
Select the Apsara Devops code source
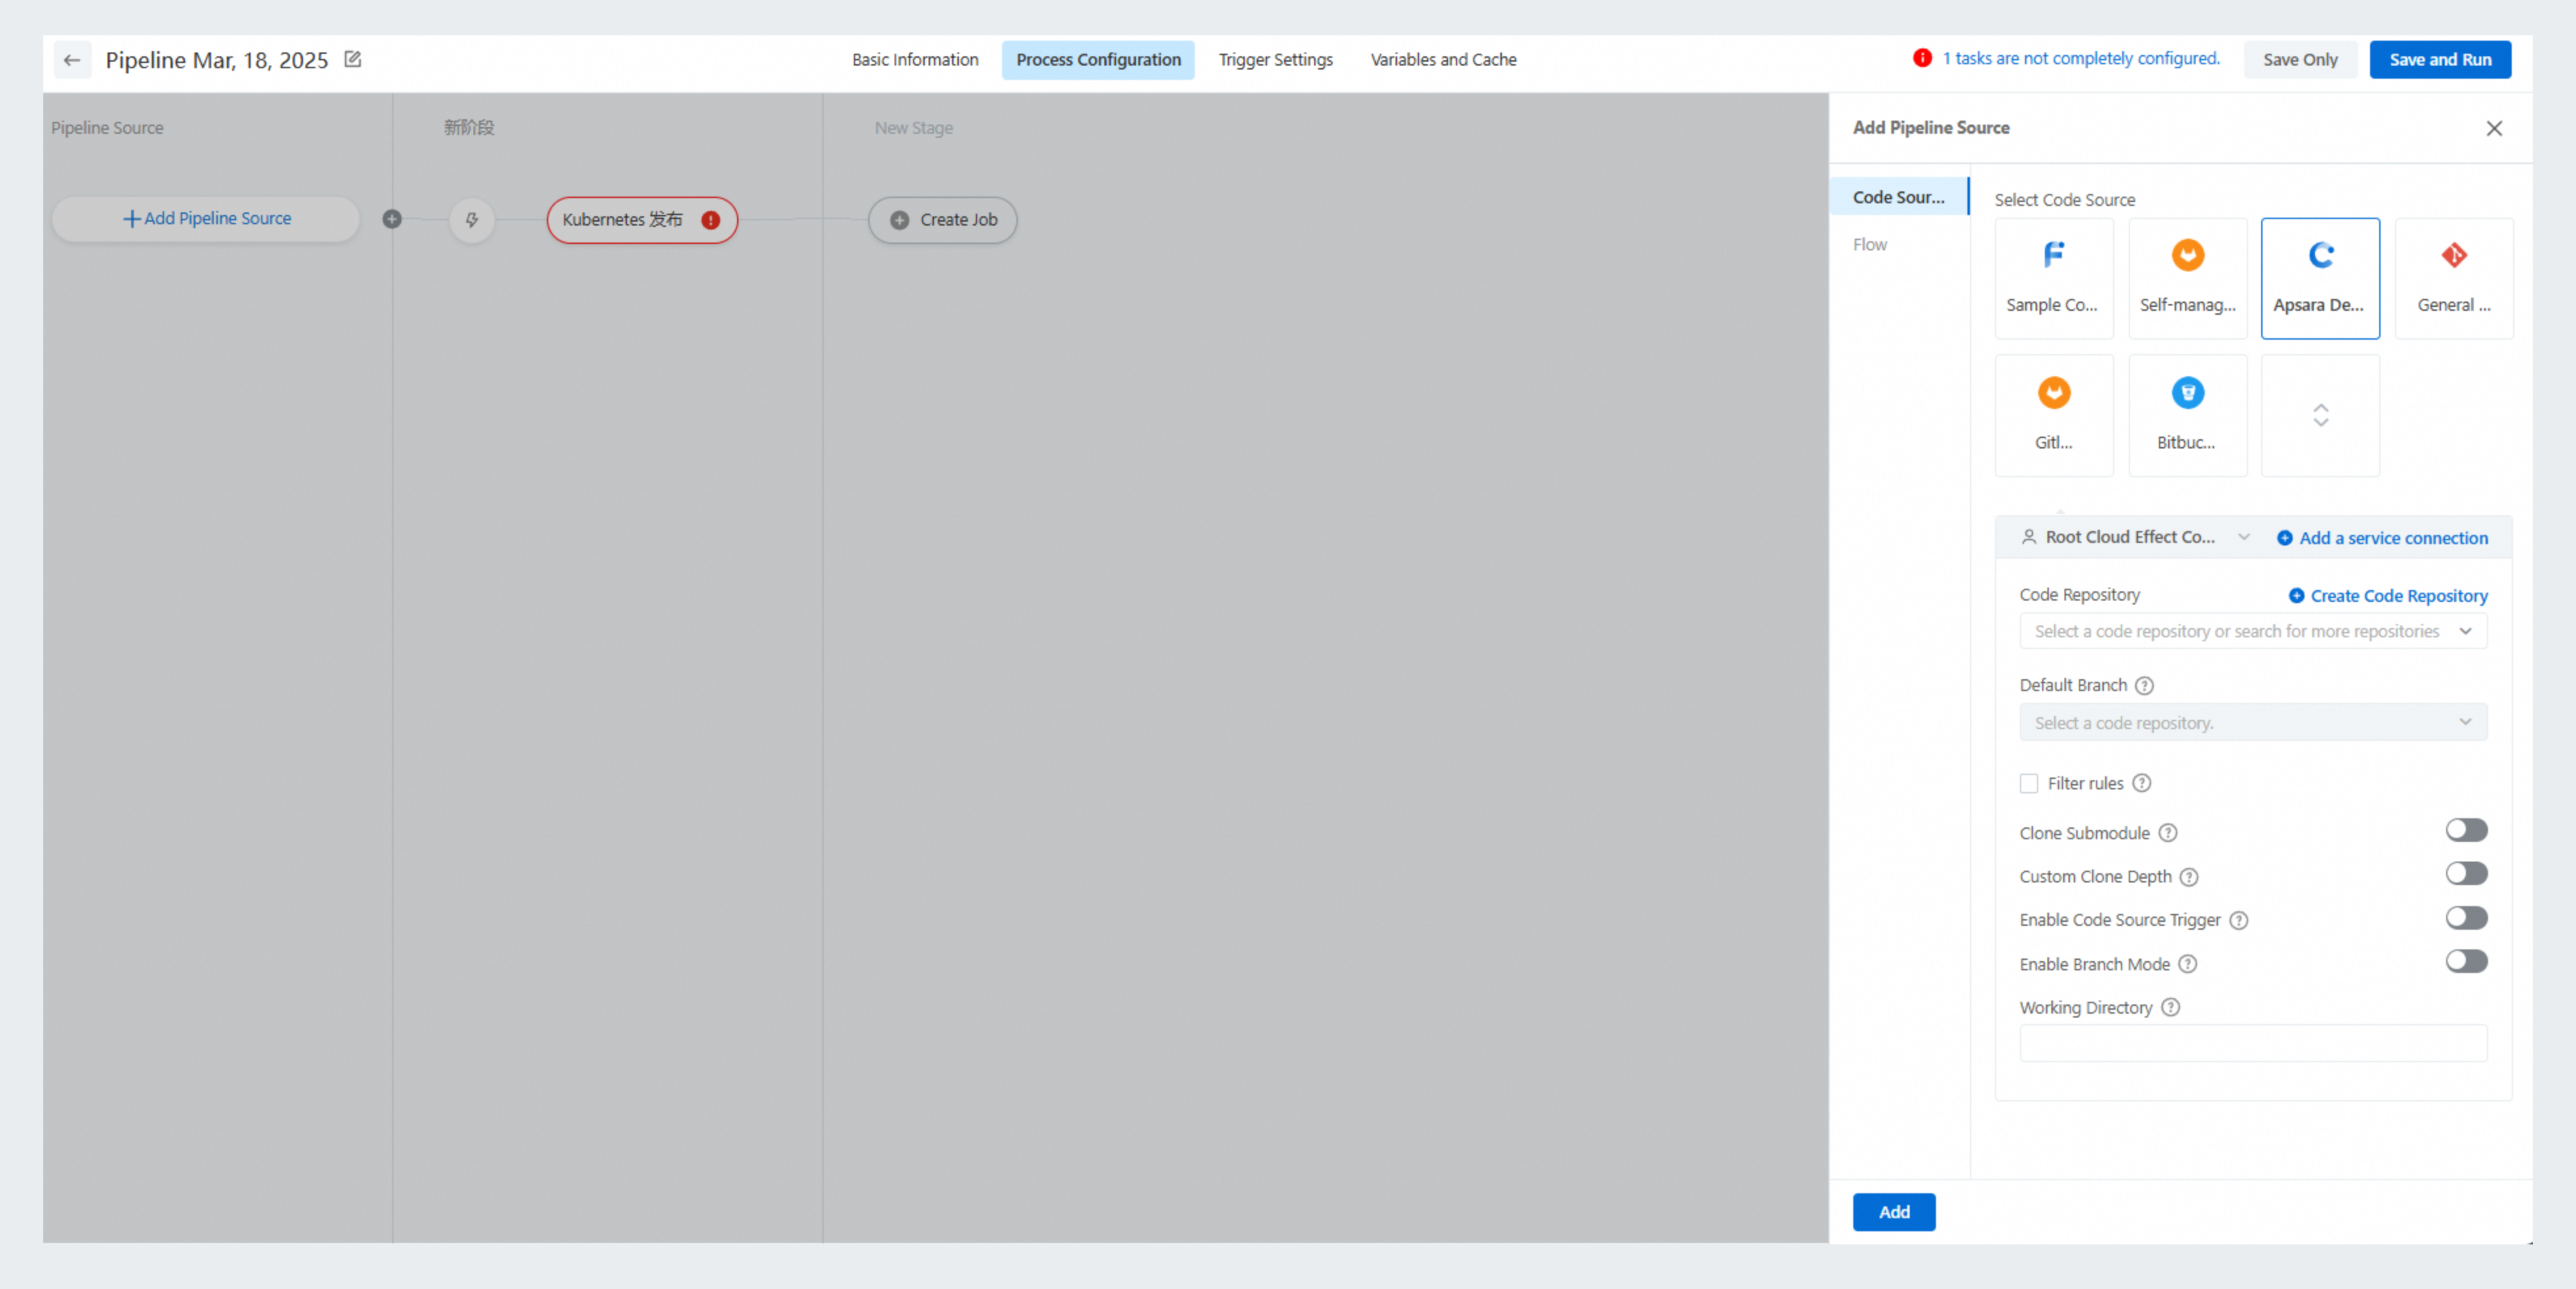(2320, 278)
